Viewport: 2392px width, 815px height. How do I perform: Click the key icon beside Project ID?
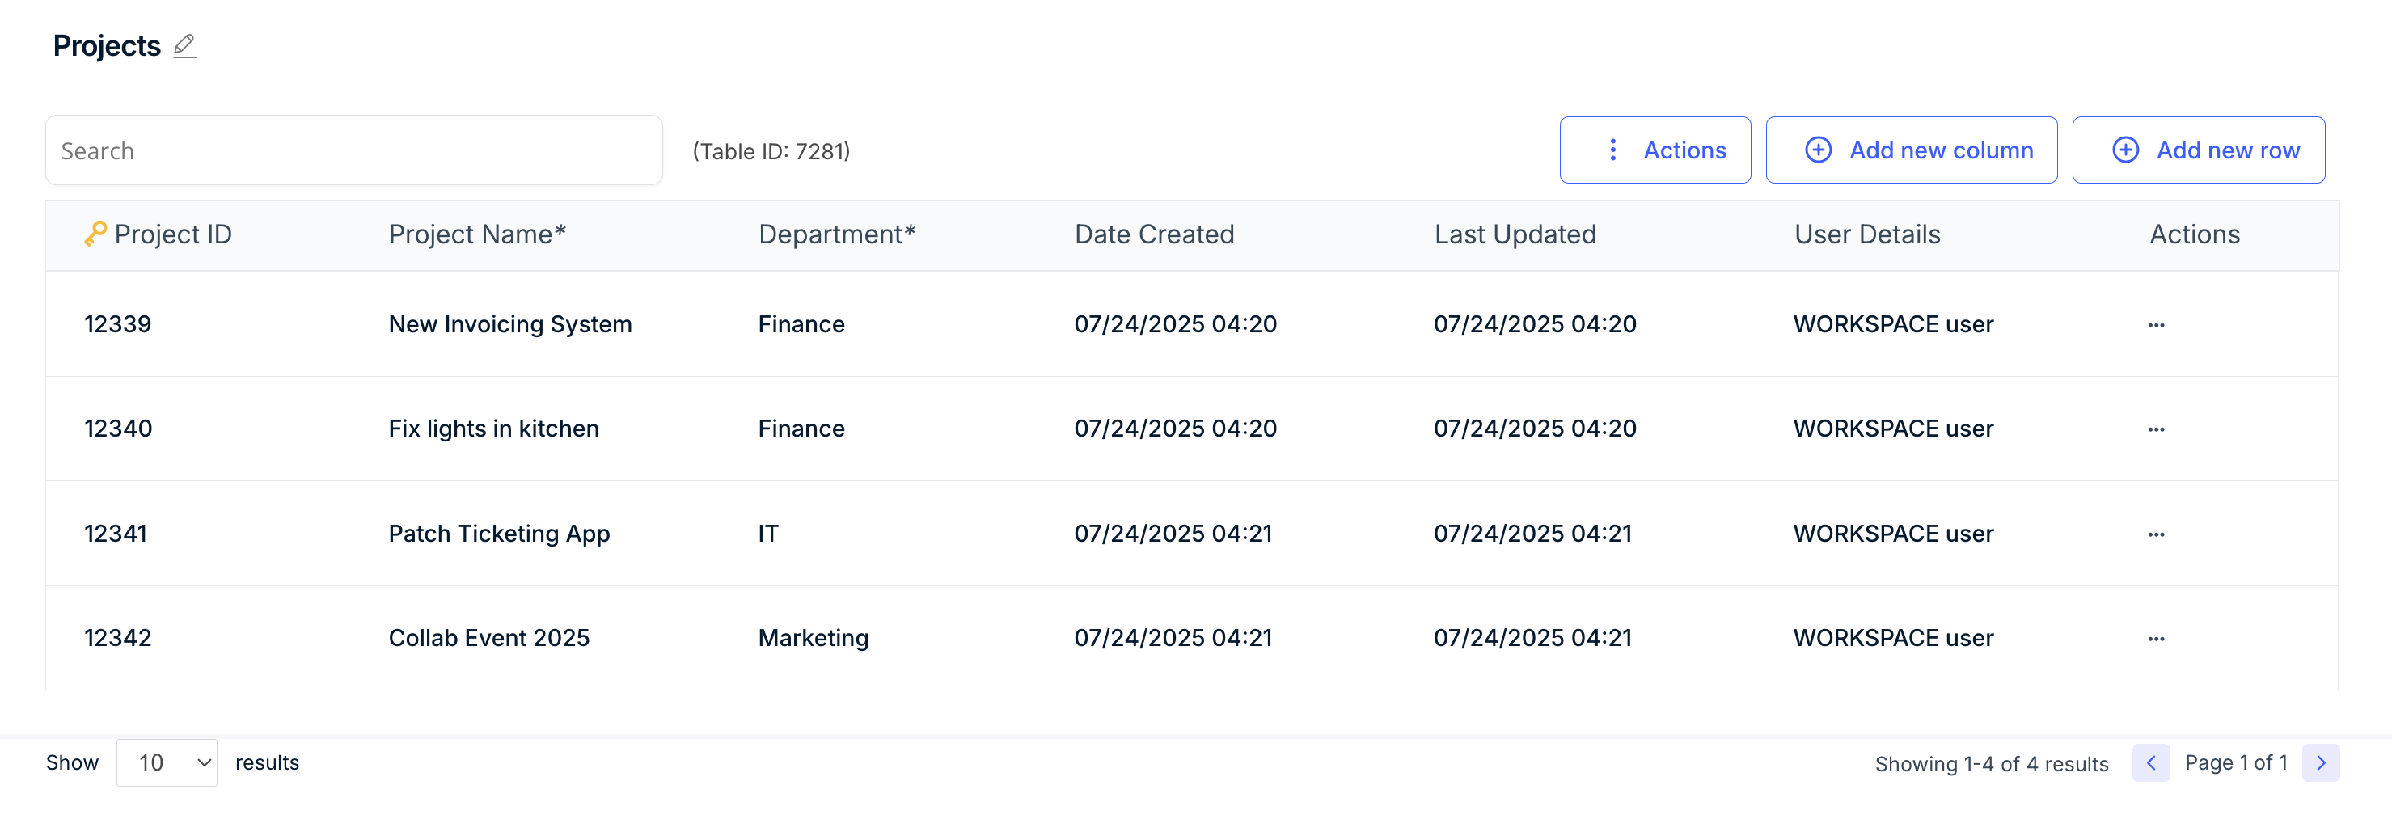click(x=95, y=234)
